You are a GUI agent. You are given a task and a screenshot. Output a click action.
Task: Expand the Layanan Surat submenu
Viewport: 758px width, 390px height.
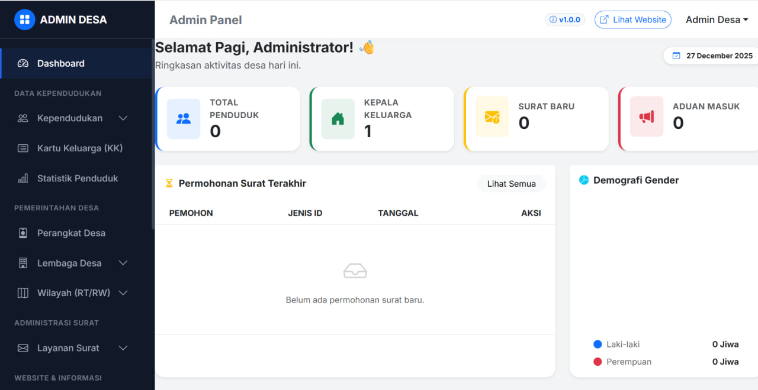pyautogui.click(x=123, y=348)
